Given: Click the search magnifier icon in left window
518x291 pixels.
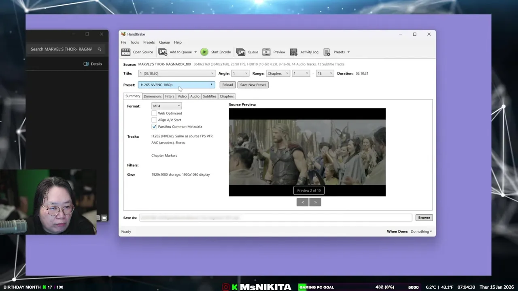Looking at the screenshot, I should coord(99,49).
